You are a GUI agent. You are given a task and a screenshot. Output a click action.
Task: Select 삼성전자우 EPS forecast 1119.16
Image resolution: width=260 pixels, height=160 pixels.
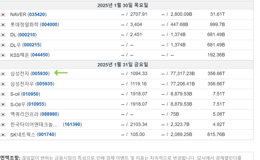(x=138, y=84)
